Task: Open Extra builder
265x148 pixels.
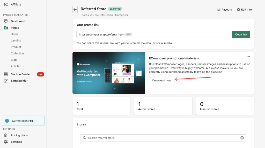Action: coord(19,81)
